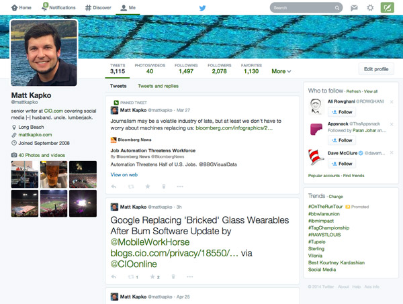Go to Home in top navigation
Image resolution: width=403 pixels, height=304 pixels.
pyautogui.click(x=21, y=7)
